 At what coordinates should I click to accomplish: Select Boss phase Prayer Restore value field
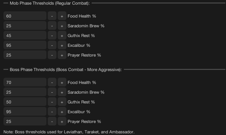[x=25, y=121]
